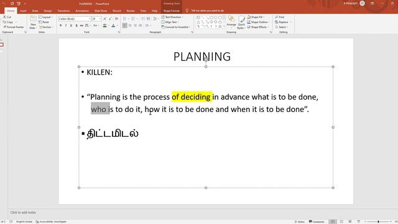Open the Tell me lightbulb search
Image resolution: width=398 pixels, height=224 pixels.
[187, 11]
